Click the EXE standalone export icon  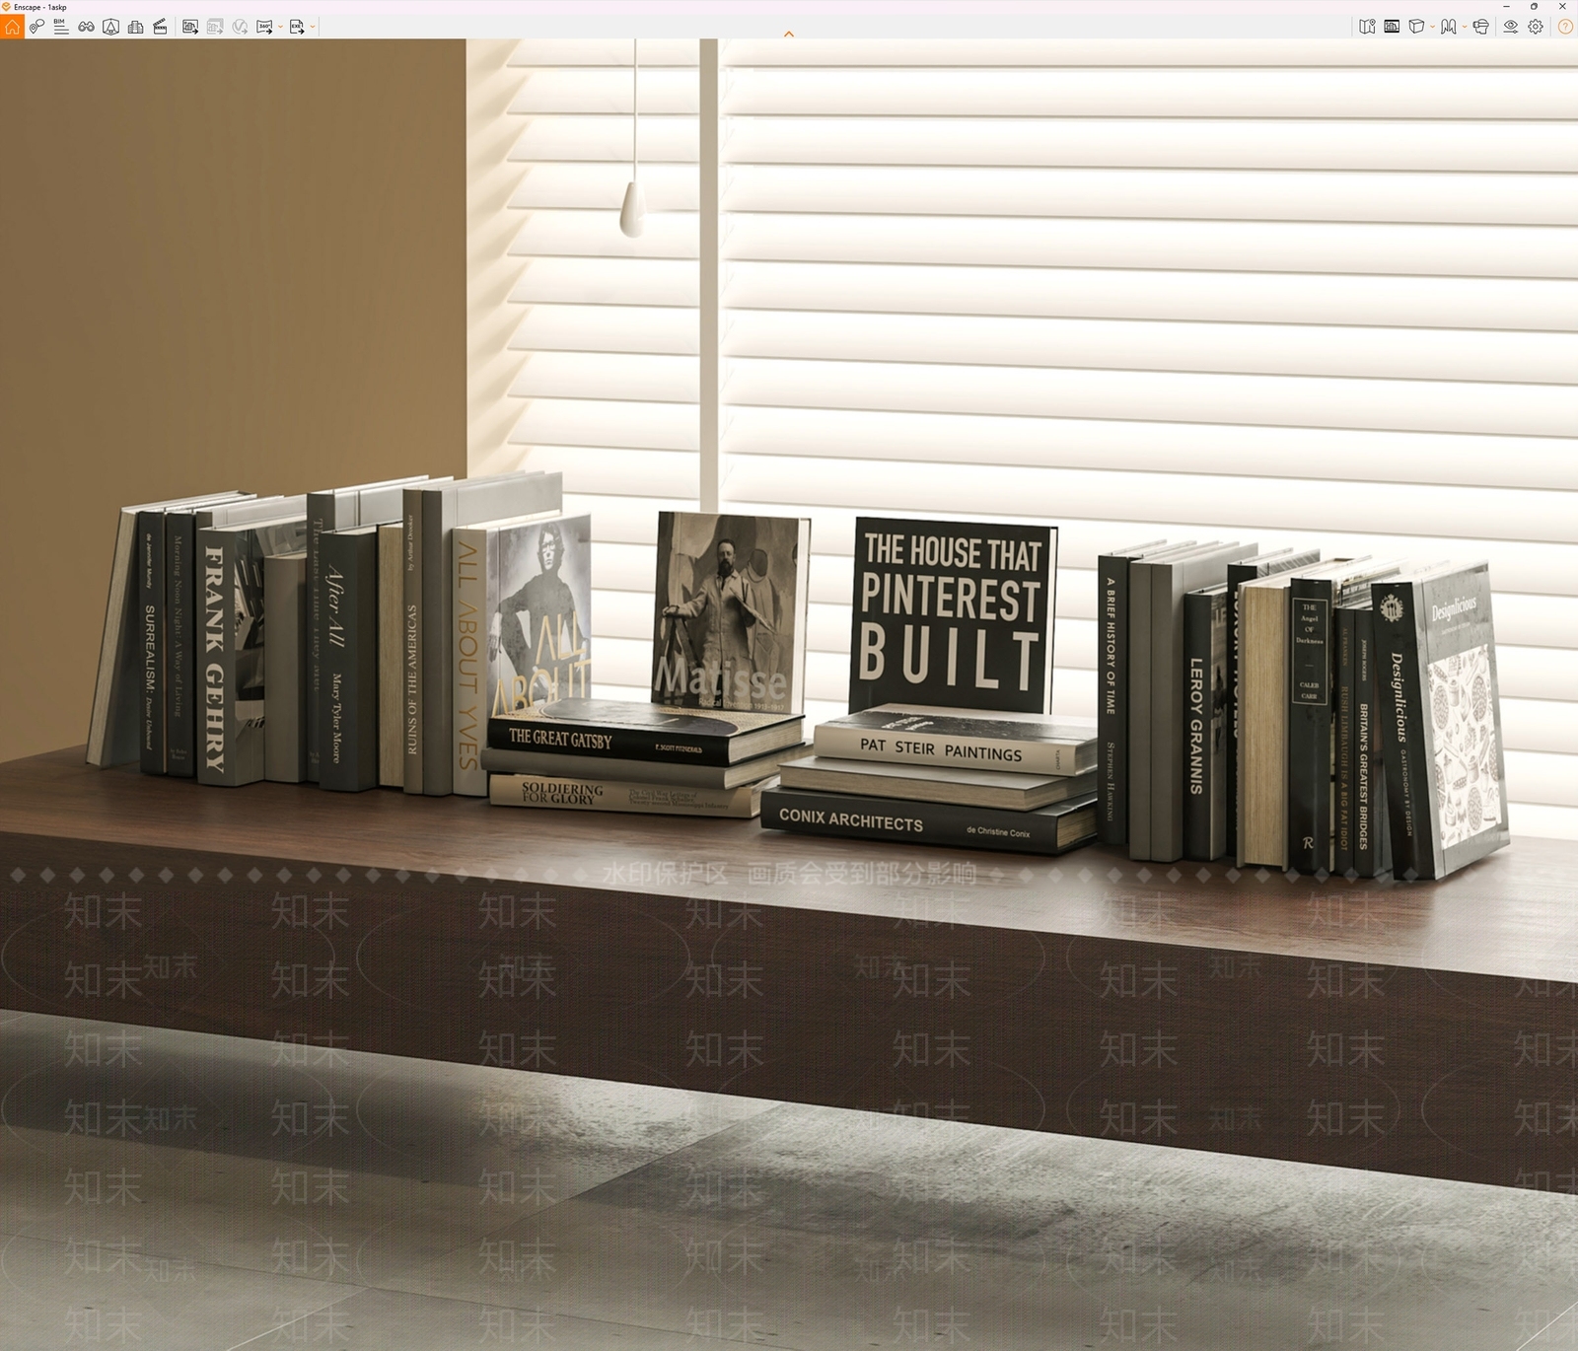pyautogui.click(x=297, y=27)
